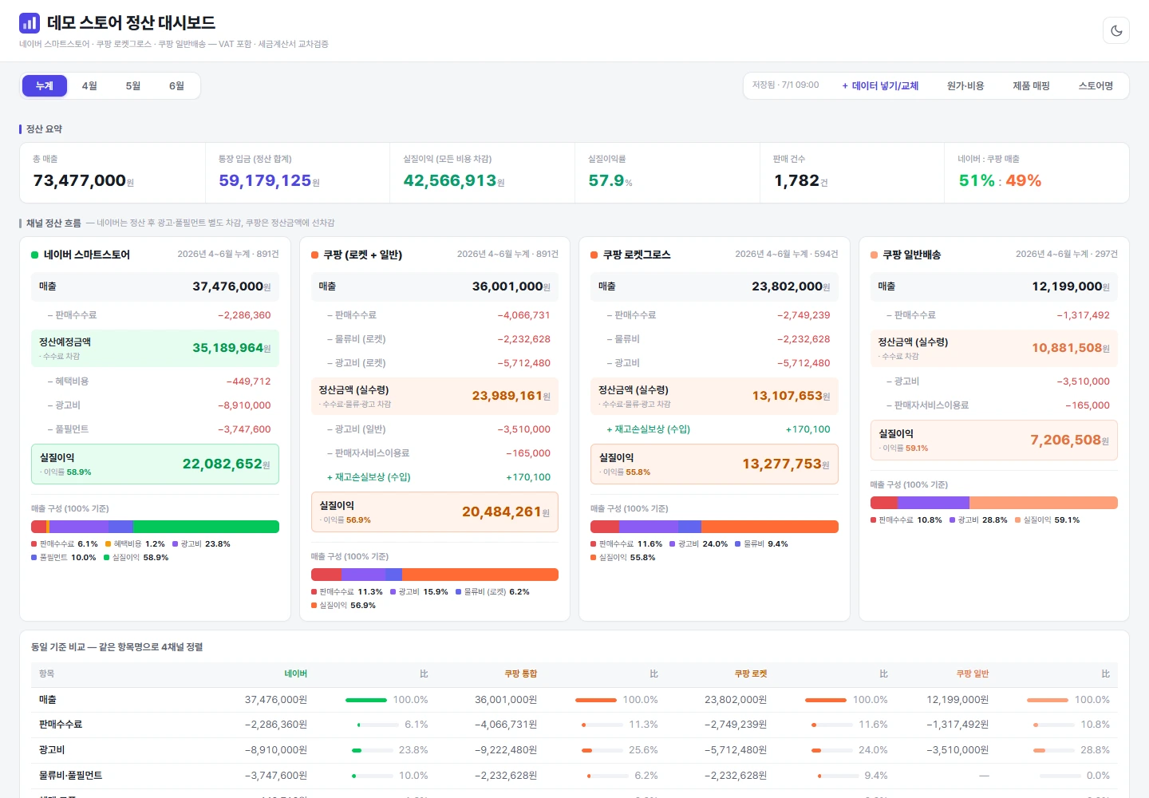Open 제품 매핑
The width and height of the screenshot is (1149, 798).
(1031, 86)
